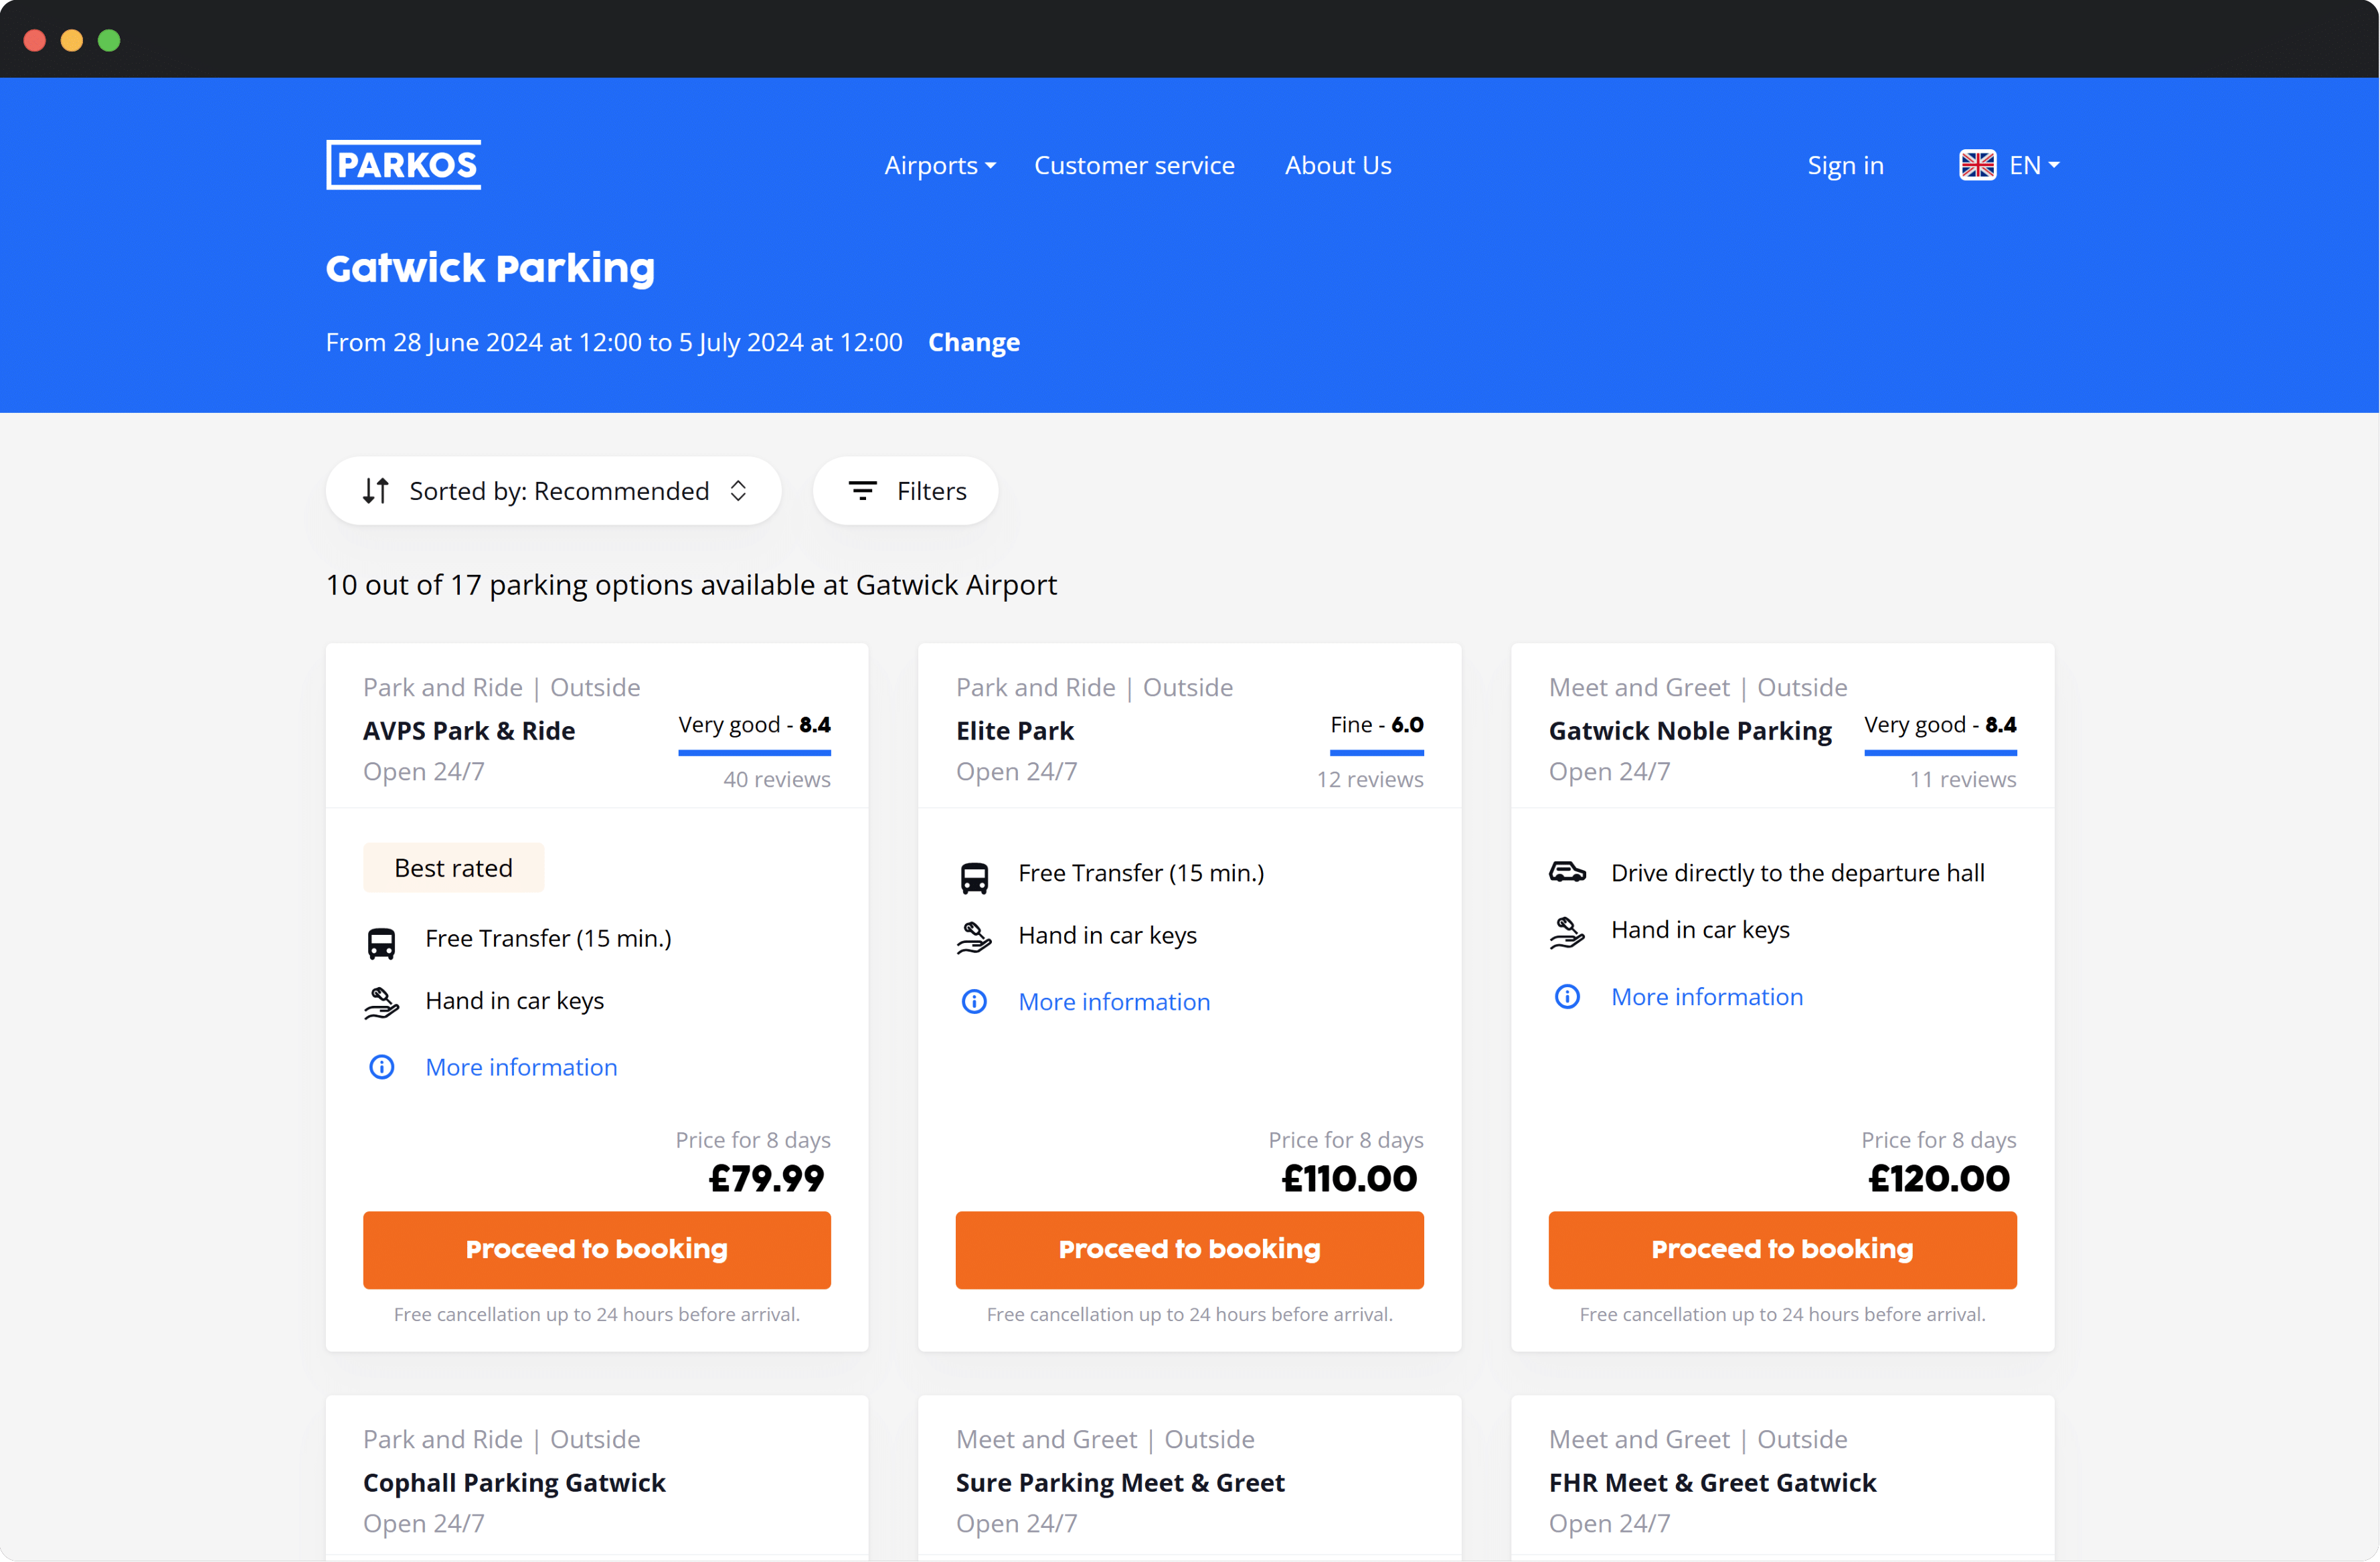Screen dimensions: 2380x1562
Task: Open Cophall Parking Gatwick listing
Action: click(x=514, y=1482)
